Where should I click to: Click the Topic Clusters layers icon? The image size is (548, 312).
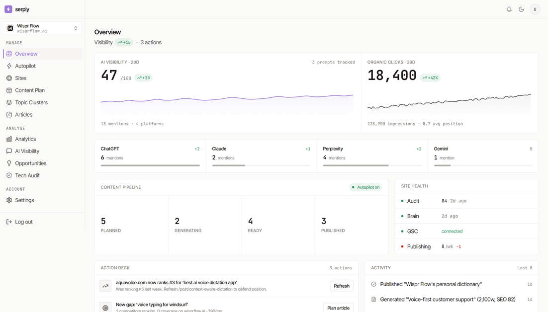coord(9,103)
